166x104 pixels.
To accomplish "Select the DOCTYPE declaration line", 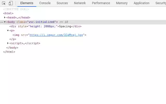I will click(x=16, y=9).
